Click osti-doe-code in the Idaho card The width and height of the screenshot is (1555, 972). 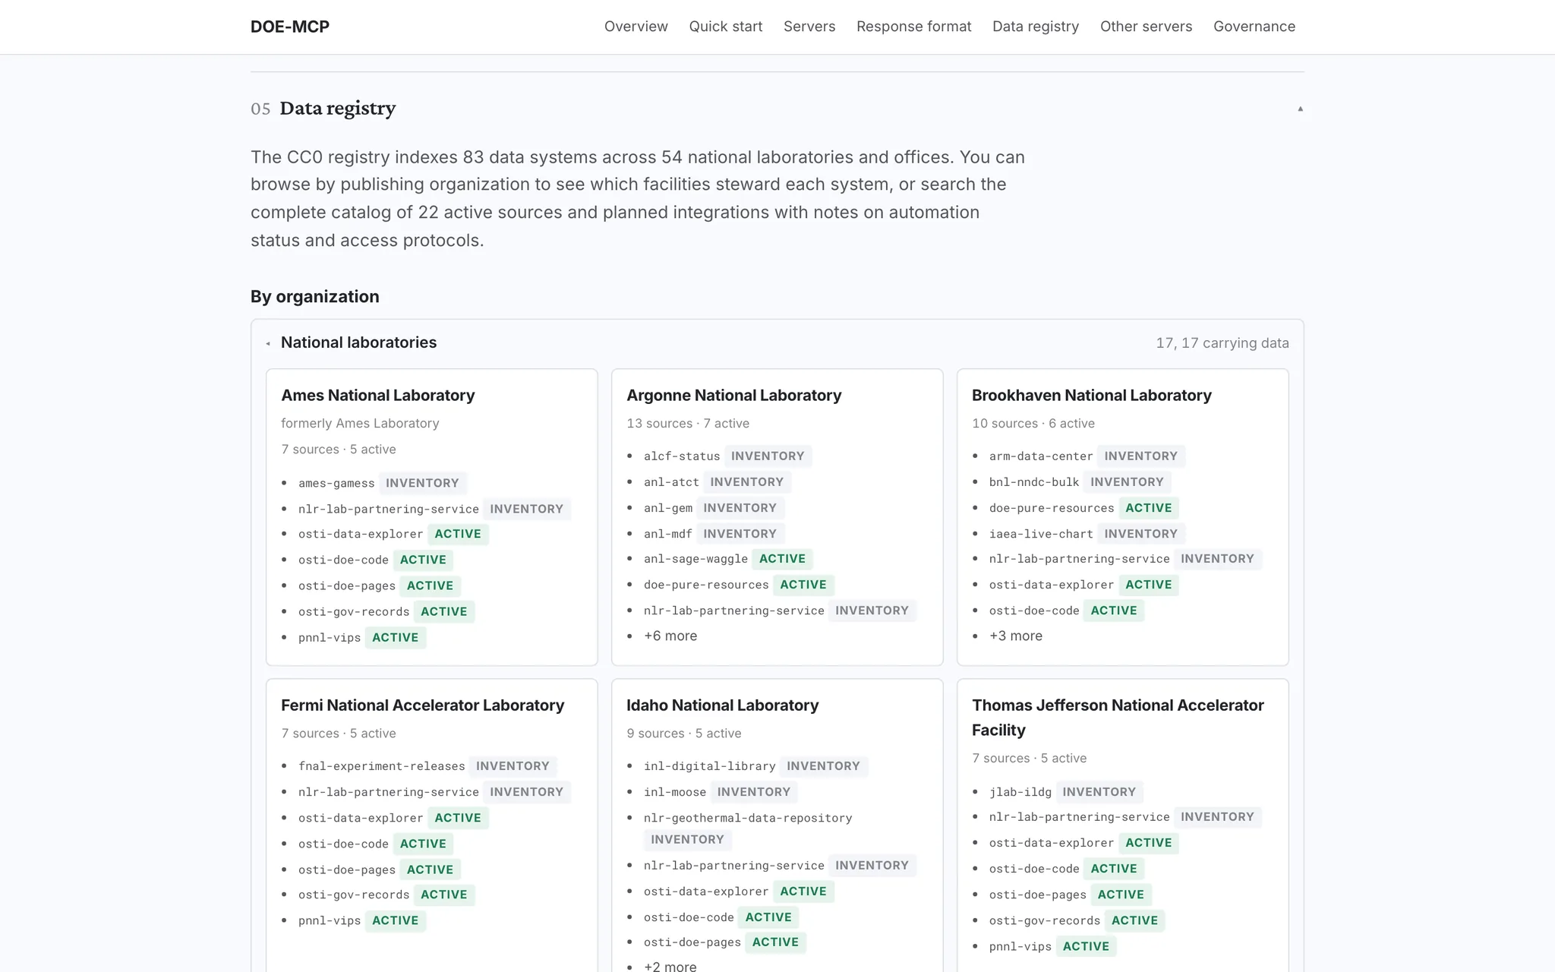click(689, 917)
